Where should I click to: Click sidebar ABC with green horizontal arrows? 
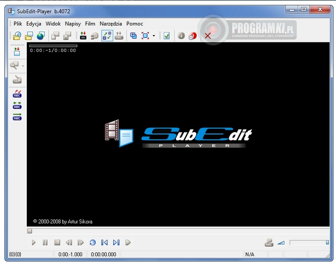(17, 105)
